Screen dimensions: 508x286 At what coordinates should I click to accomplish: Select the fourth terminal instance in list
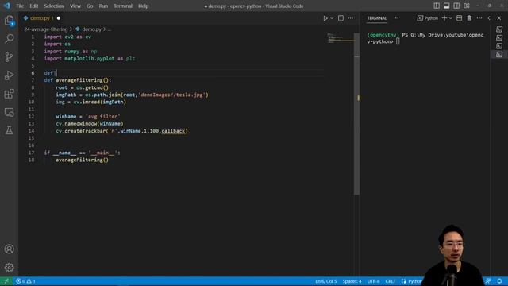click(x=499, y=54)
